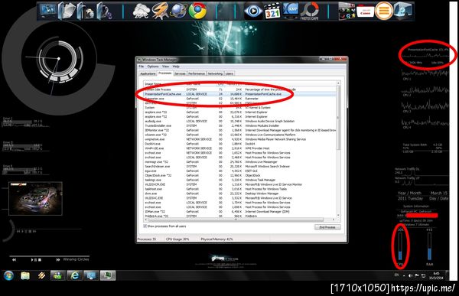The height and width of the screenshot is (296, 459).
Task: Switch to the Users tab
Action: click(x=229, y=73)
